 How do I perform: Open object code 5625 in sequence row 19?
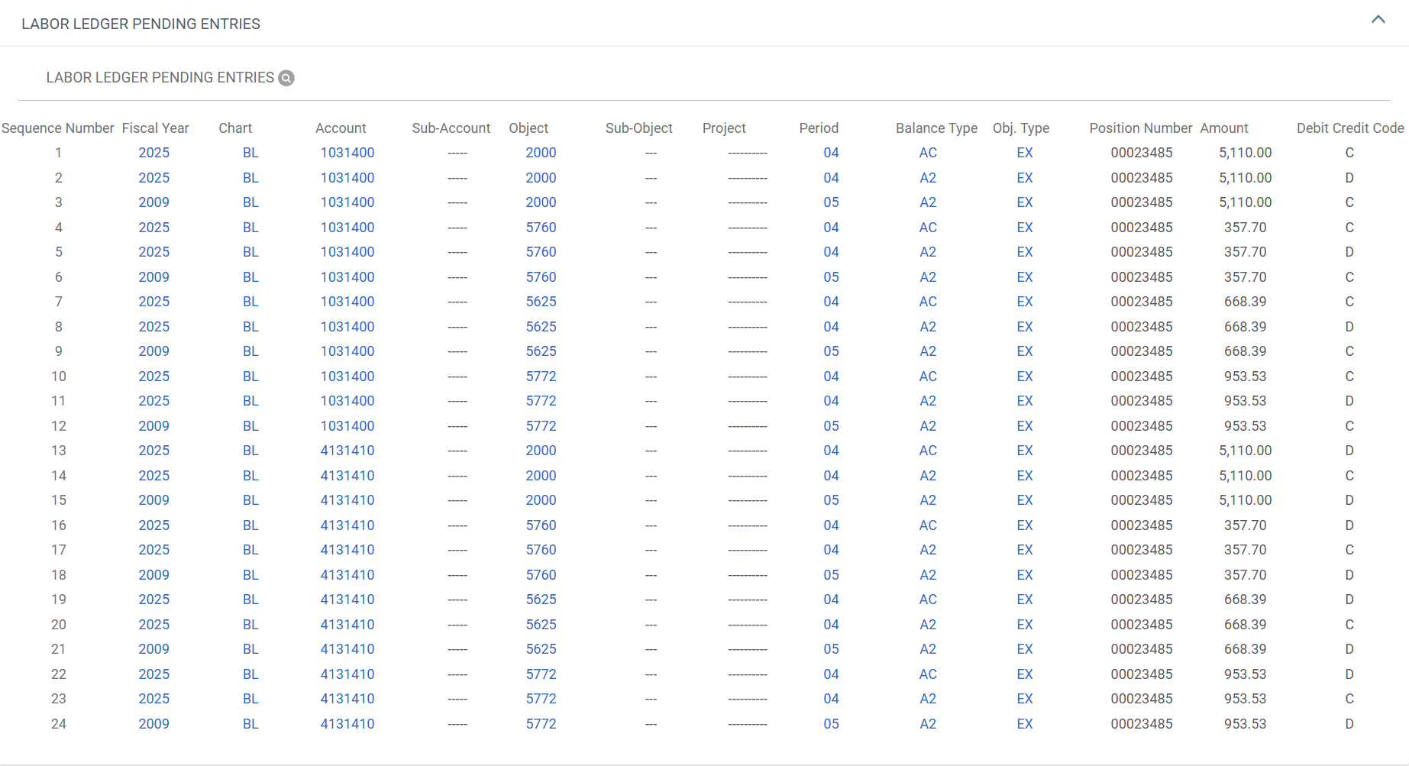541,600
